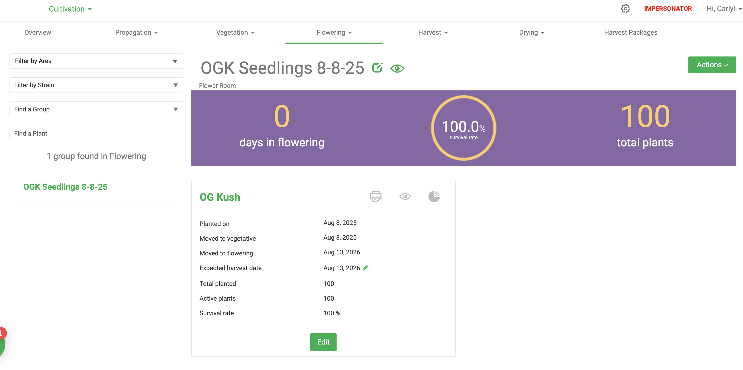Expand the Drying tab menu
This screenshot has width=743, height=370.
532,32
